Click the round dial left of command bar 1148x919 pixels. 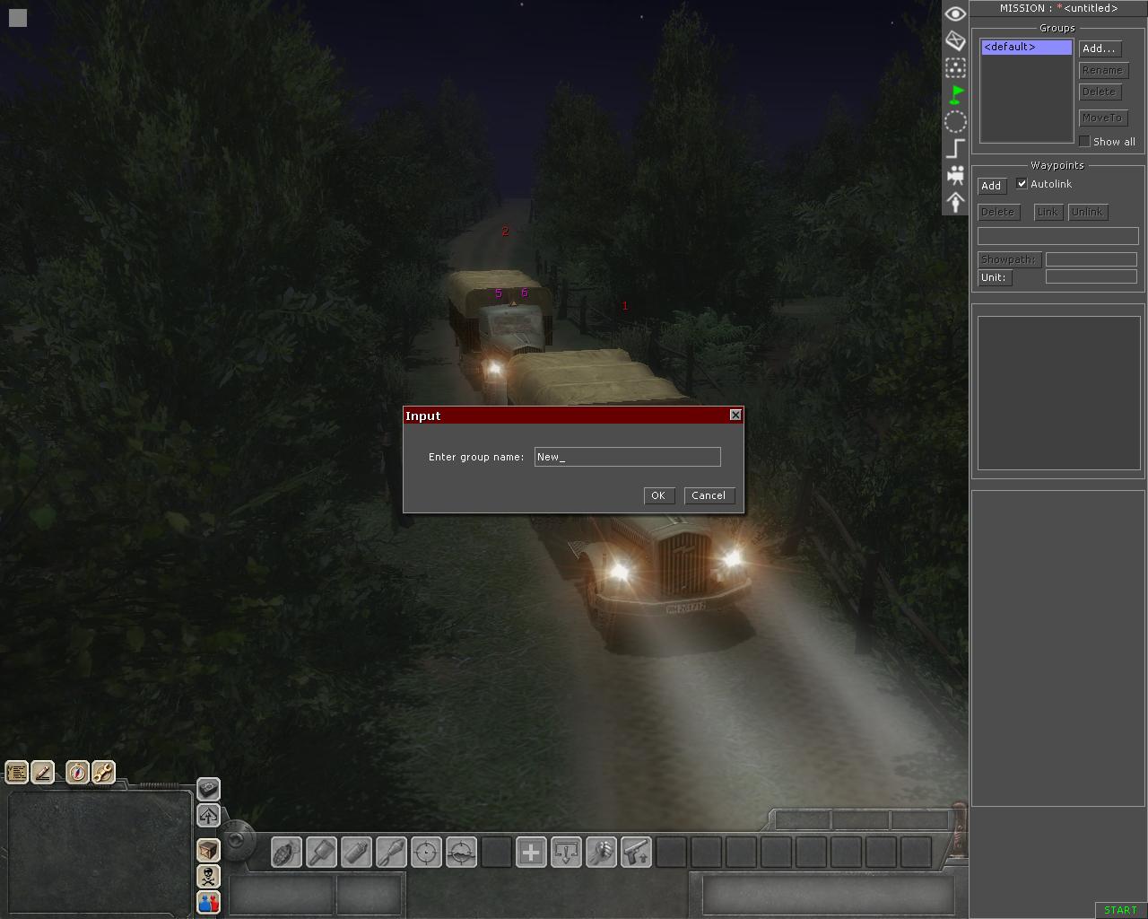point(237,839)
